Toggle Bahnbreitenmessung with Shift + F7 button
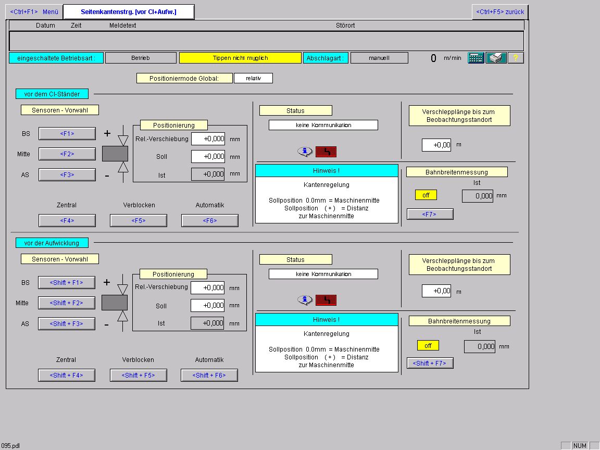Viewport: 600px width, 450px height. (430, 363)
